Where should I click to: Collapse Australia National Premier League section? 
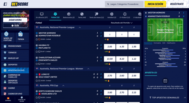80,28
